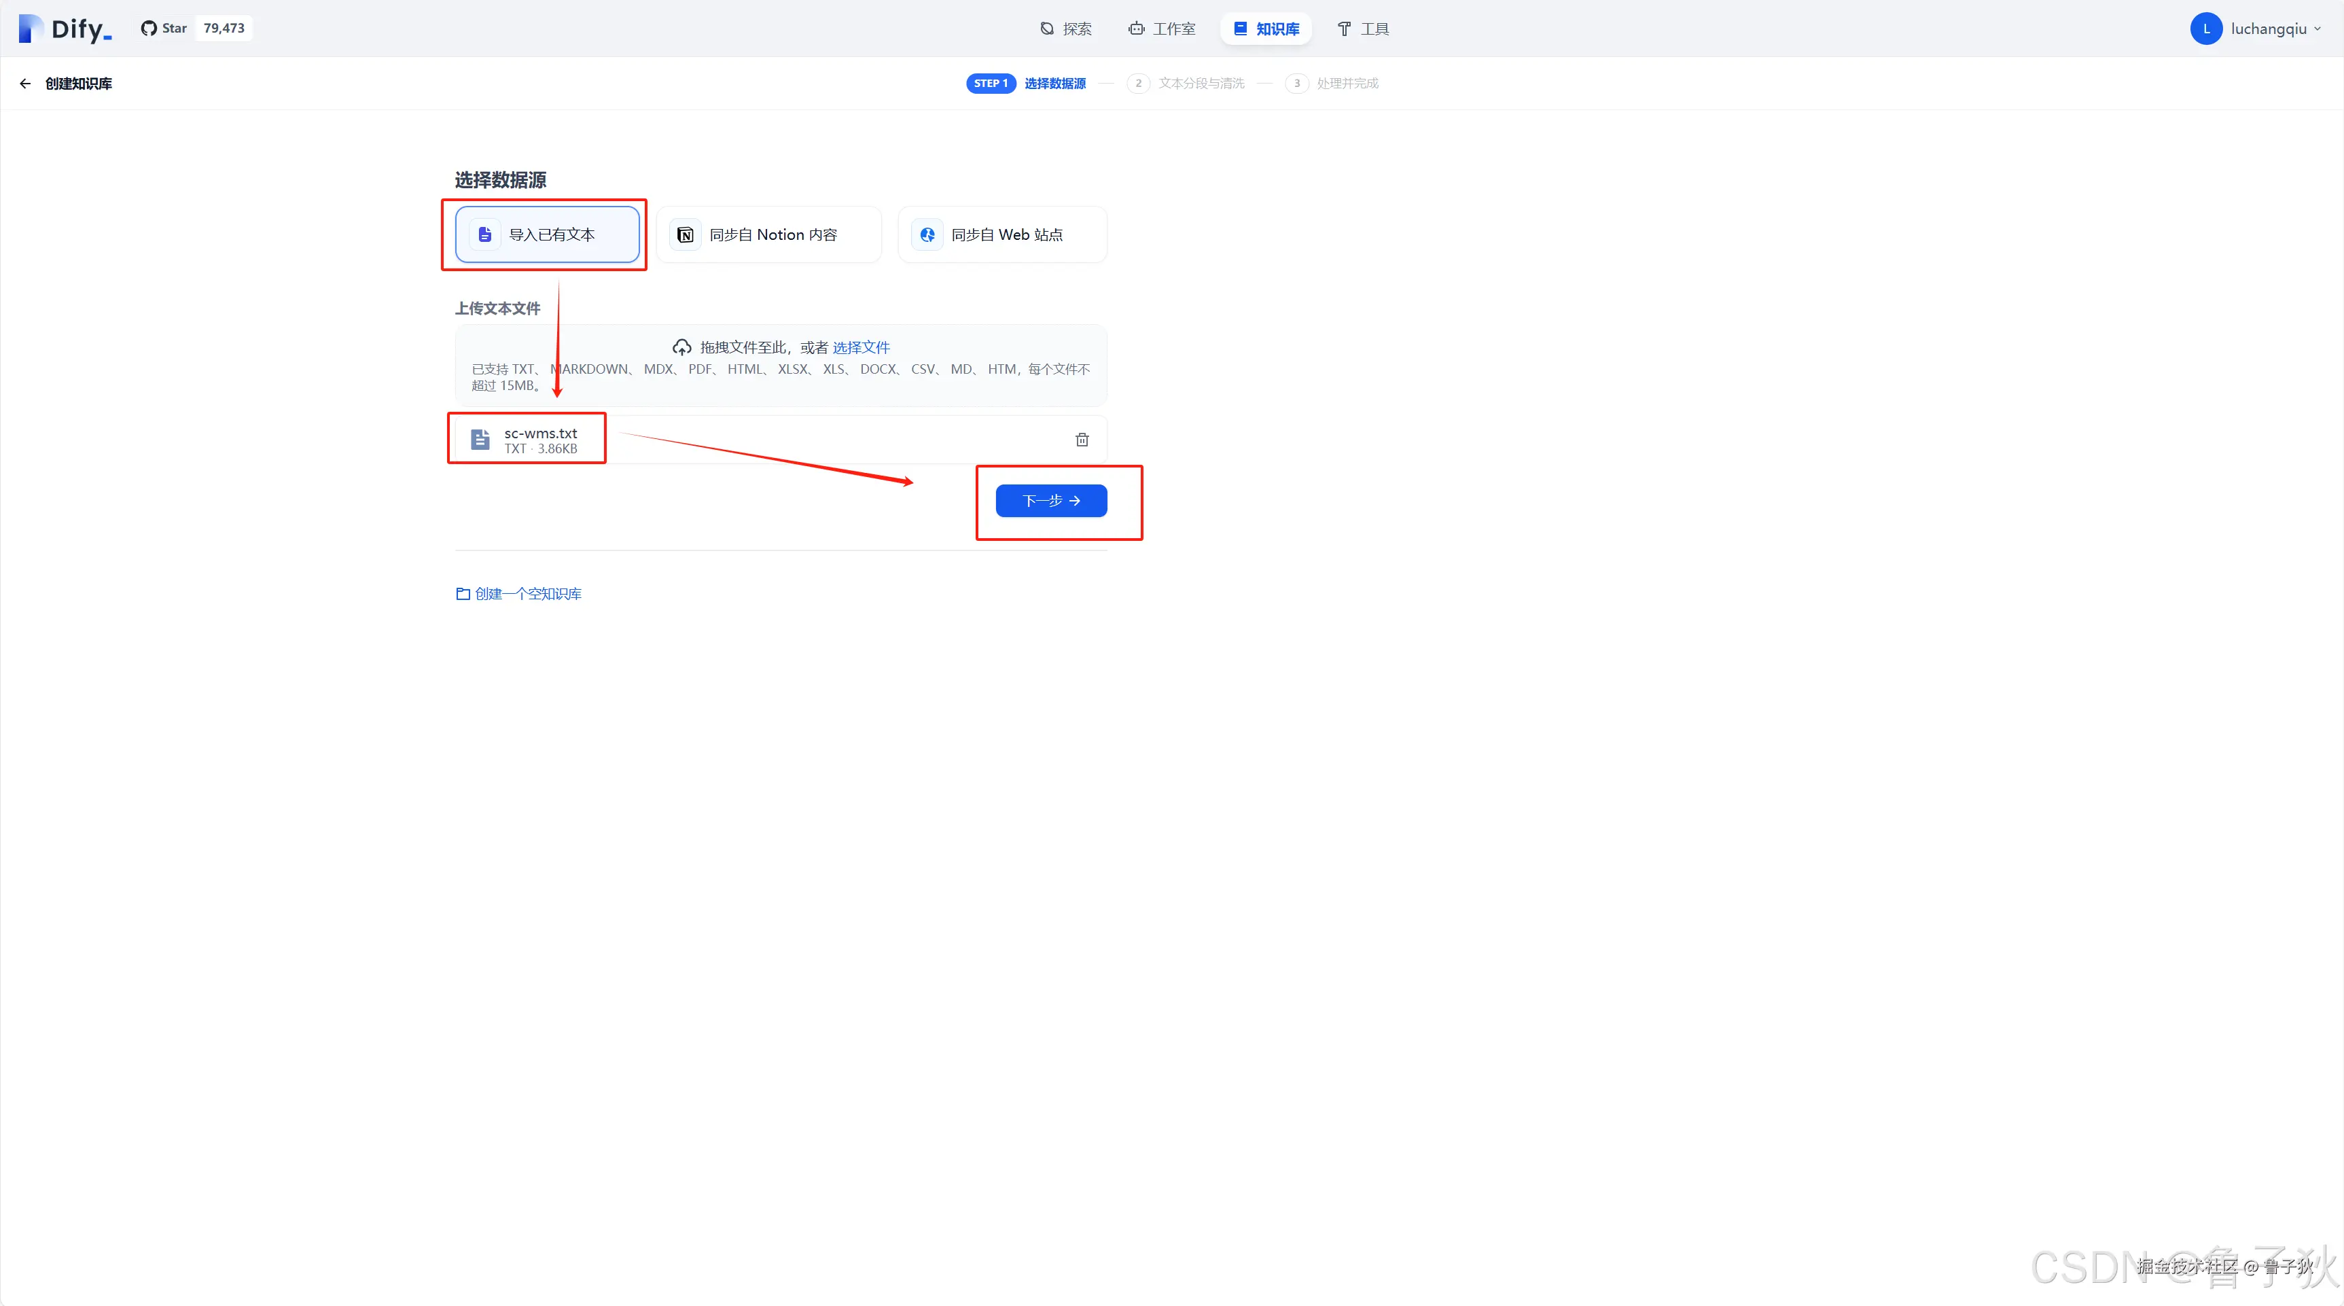
Task: Open the 工作室 tab
Action: pyautogui.click(x=1162, y=29)
